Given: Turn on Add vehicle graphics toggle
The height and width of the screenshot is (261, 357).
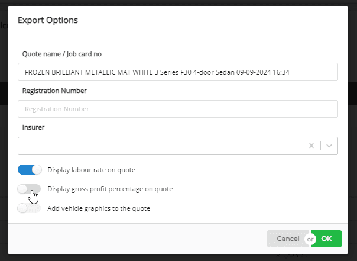Looking at the screenshot, I should [x=30, y=208].
